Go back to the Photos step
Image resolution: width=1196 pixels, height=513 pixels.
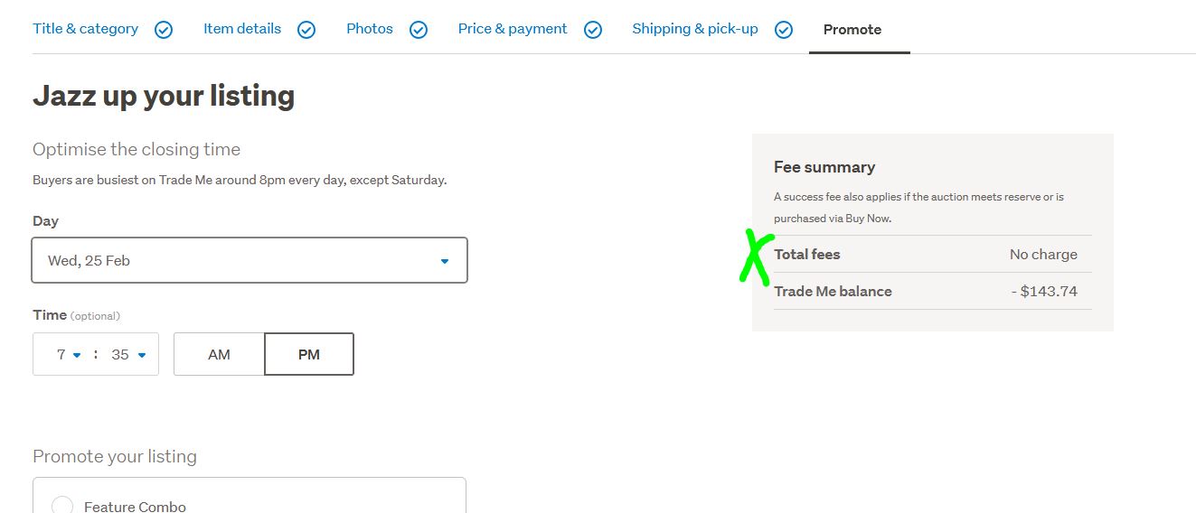point(370,29)
